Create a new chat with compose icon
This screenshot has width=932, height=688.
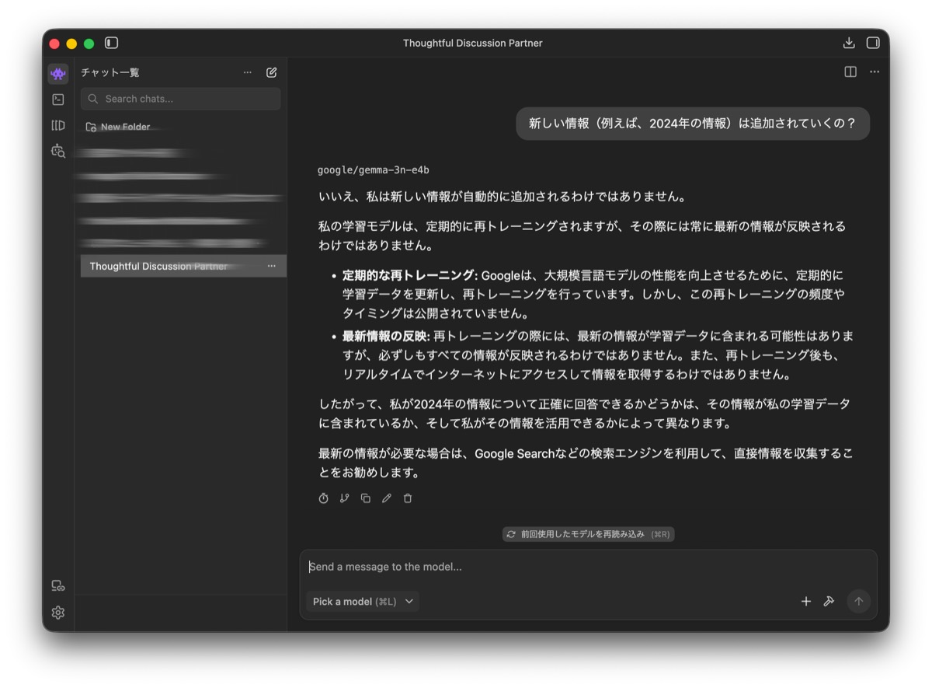point(271,72)
